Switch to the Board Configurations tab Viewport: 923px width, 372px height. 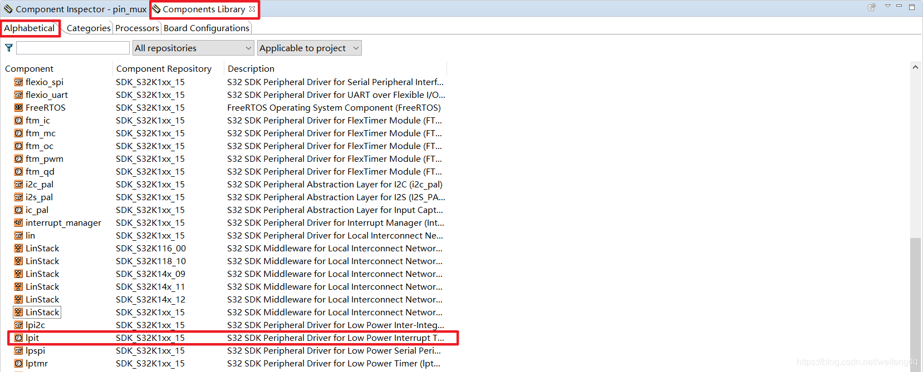tap(207, 28)
